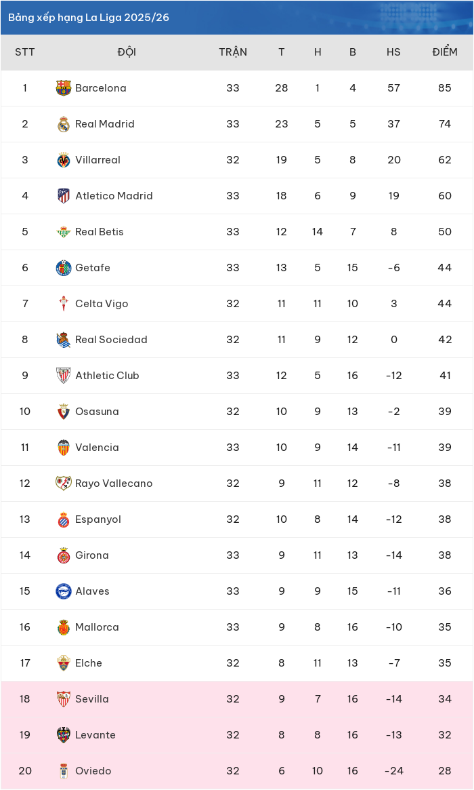Click the ĐIỂM column header
The width and height of the screenshot is (474, 790).
click(x=445, y=52)
